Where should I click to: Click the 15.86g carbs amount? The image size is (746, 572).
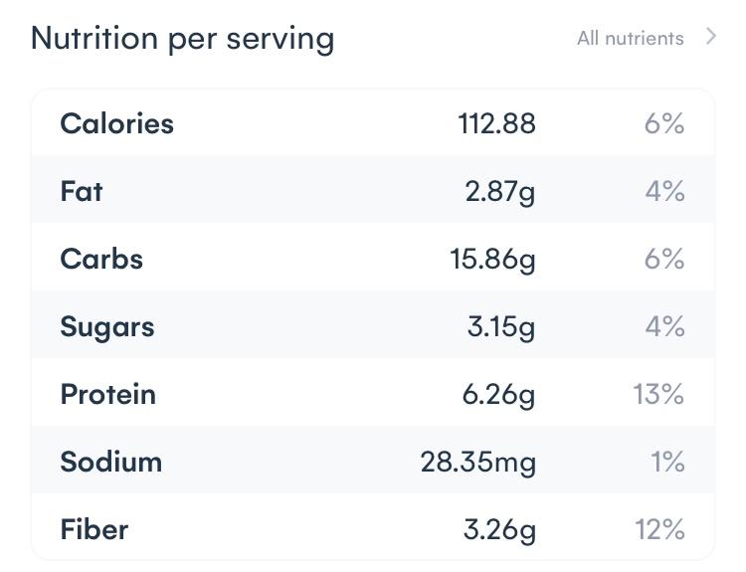(x=492, y=260)
